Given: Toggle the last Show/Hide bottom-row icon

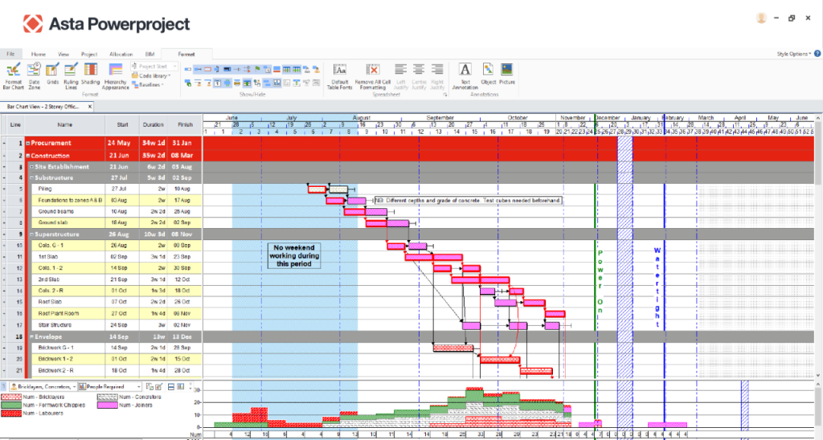Looking at the screenshot, I should (316, 83).
